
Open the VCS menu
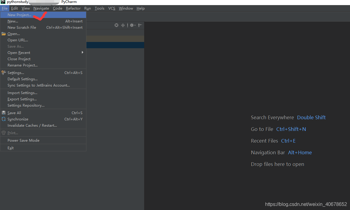pos(112,8)
